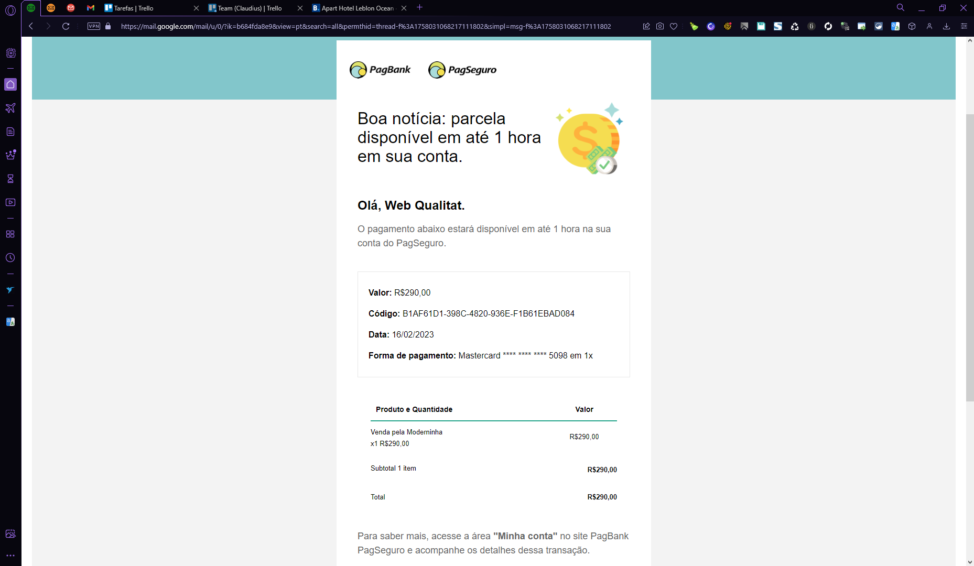Open the purple circular C extension
Screen dimensions: 974x566
711,26
